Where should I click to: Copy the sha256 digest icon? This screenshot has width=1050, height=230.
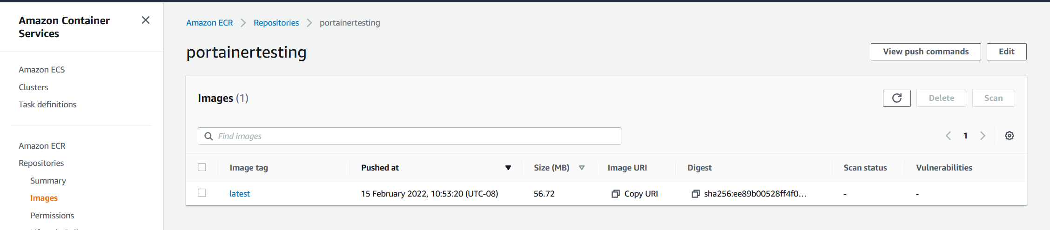pos(695,194)
